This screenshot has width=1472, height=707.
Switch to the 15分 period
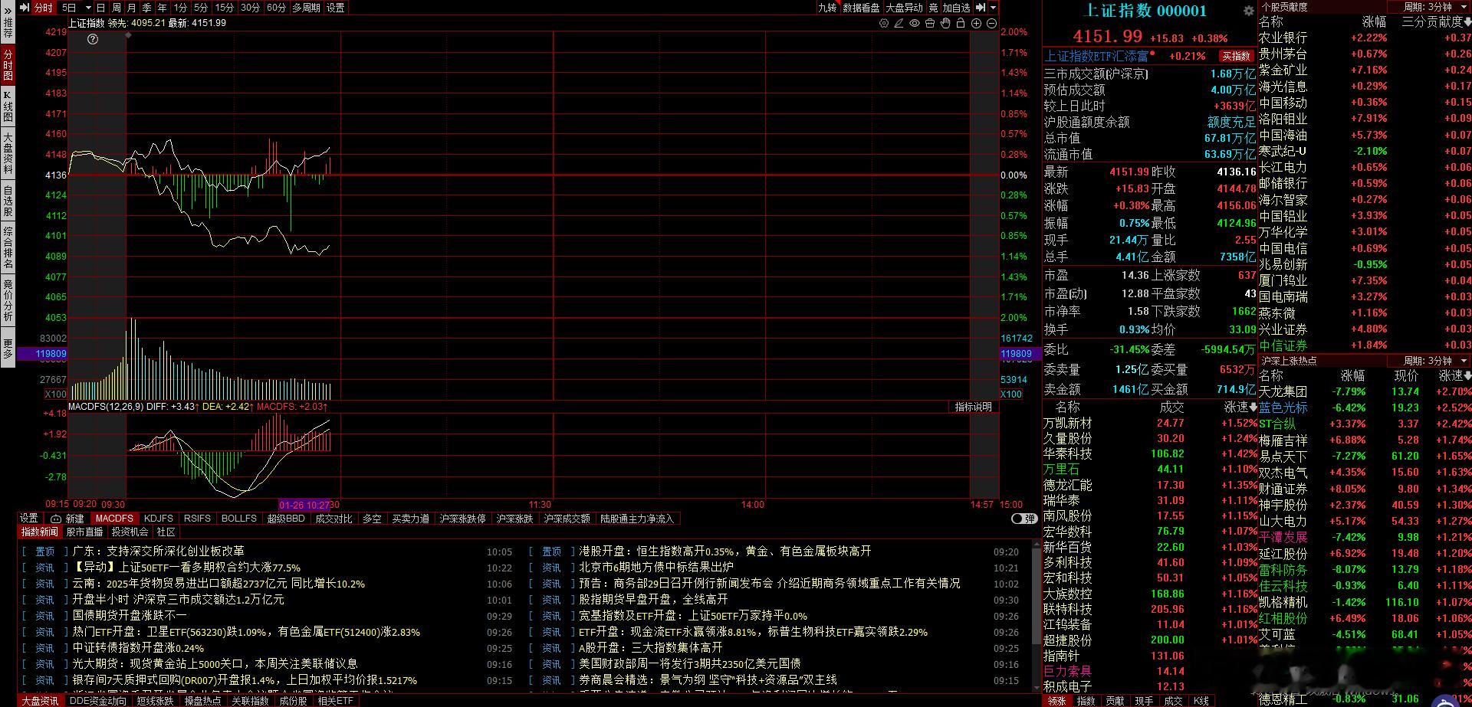[225, 8]
